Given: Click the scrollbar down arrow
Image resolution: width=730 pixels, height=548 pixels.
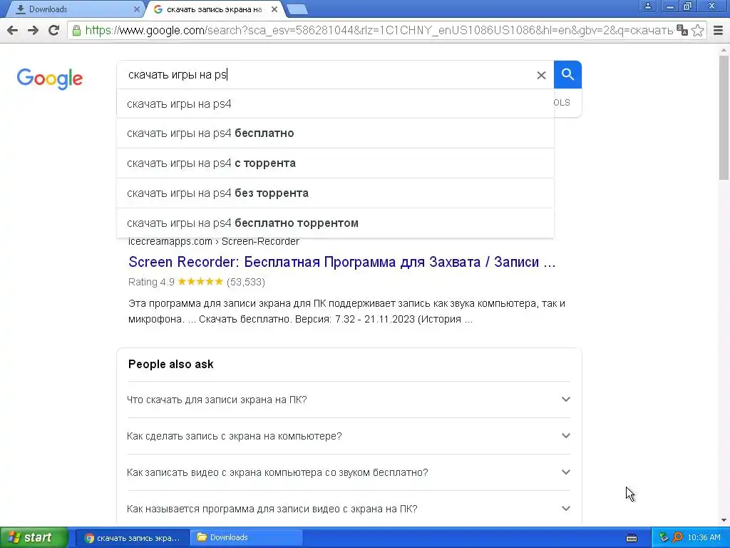Looking at the screenshot, I should click(x=724, y=520).
